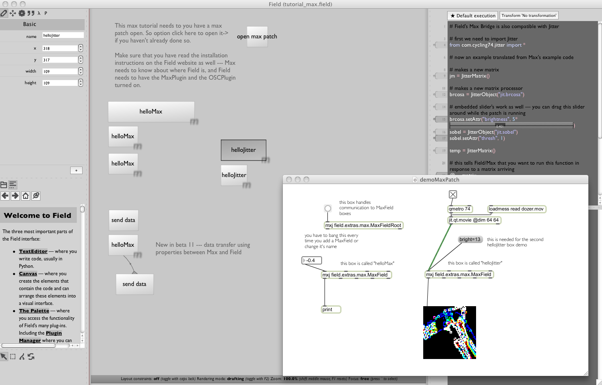Select the pencil icon in top palette
The image size is (602, 385).
(4, 13)
